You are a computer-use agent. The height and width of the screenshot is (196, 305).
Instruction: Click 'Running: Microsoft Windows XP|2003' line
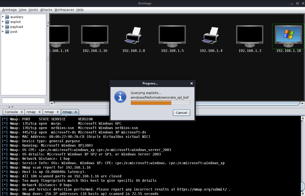[47, 145]
